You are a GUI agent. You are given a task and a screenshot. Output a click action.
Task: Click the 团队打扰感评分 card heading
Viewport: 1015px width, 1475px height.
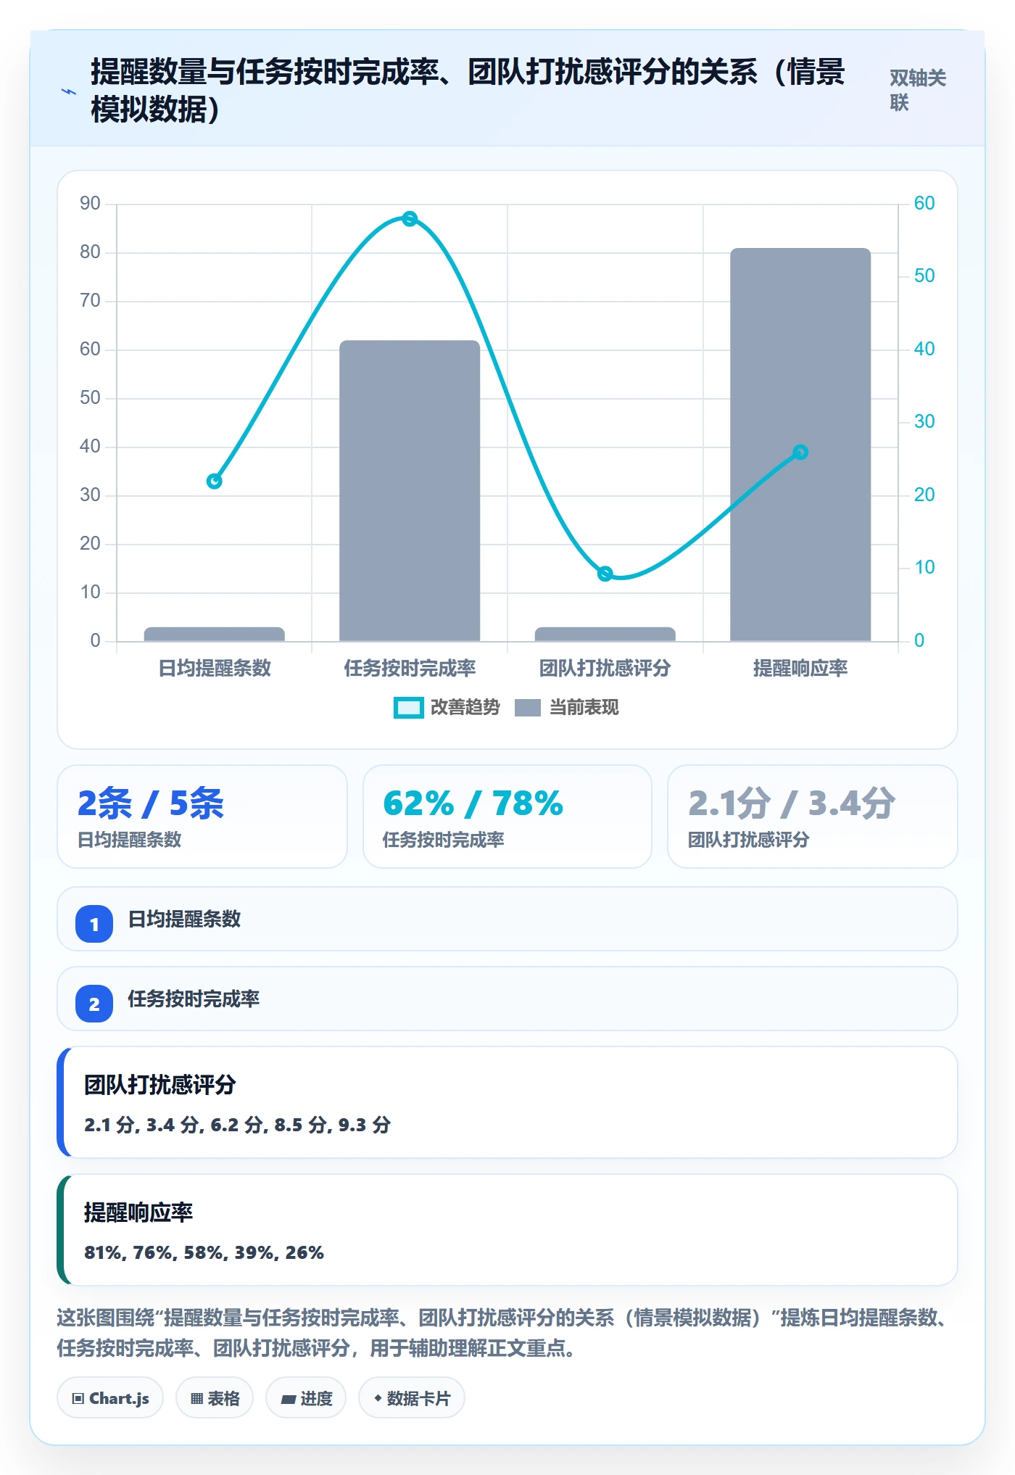160,1085
